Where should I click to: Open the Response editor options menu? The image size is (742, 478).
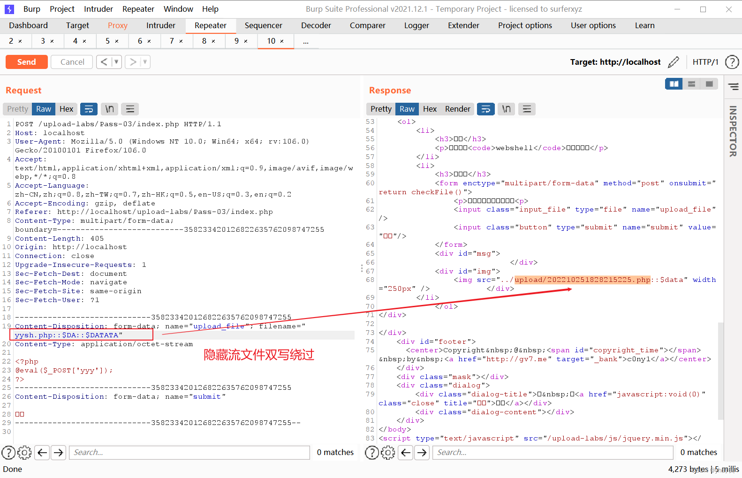(x=527, y=109)
